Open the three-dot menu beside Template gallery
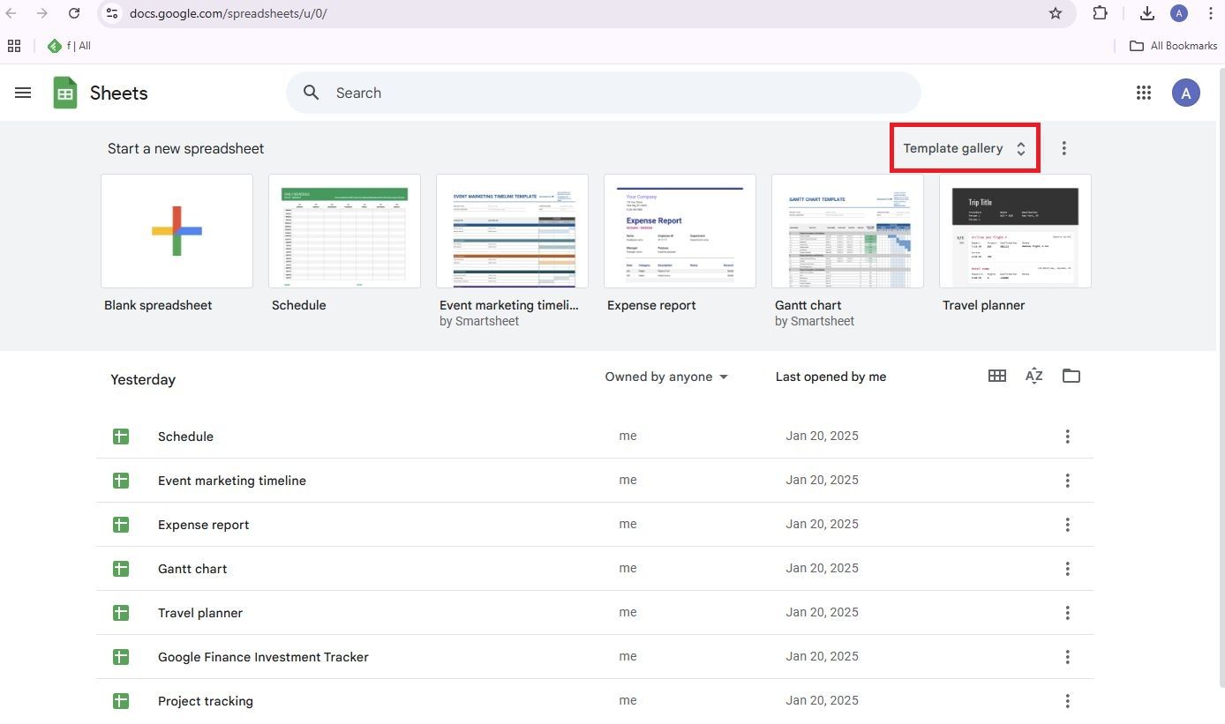 click(1064, 147)
